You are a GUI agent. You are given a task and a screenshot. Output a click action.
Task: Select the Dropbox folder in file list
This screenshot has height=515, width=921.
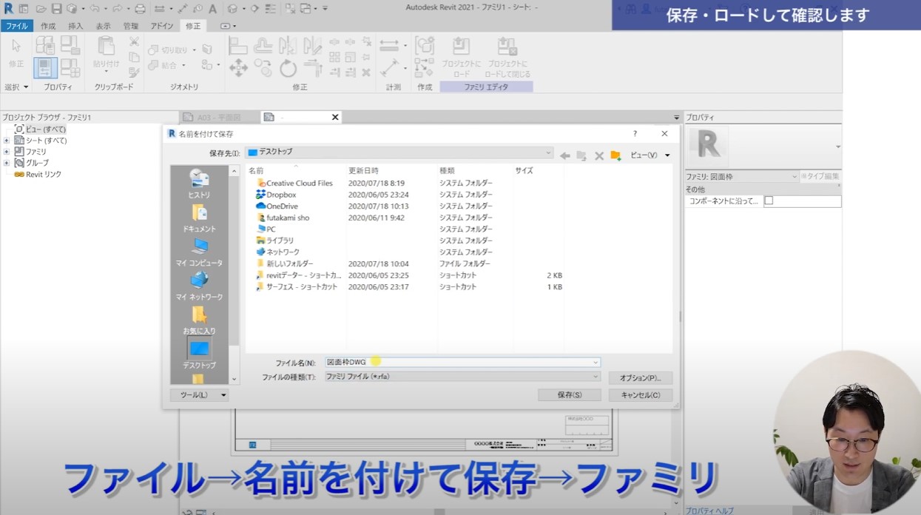click(x=280, y=195)
